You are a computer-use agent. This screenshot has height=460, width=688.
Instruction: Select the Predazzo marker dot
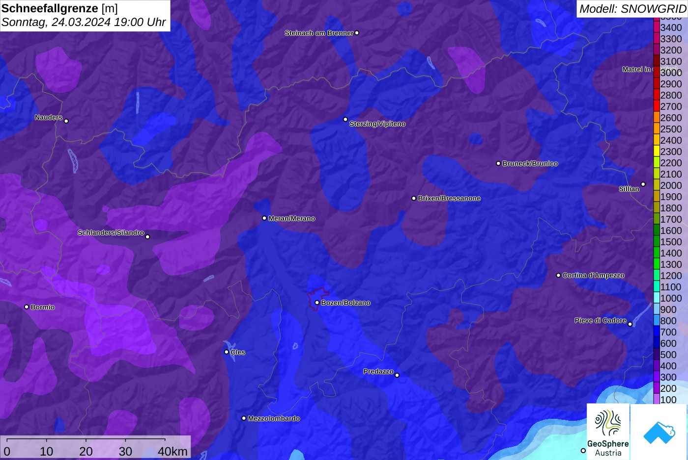(397, 375)
